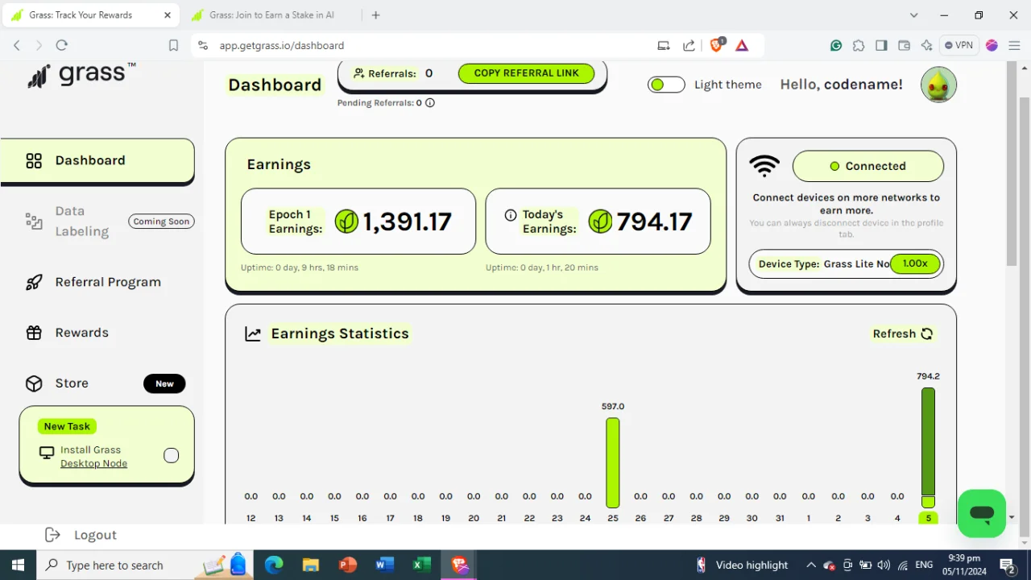Open Brave Rewards triangle icon
Viewport: 1031px width, 580px height.
coord(742,46)
